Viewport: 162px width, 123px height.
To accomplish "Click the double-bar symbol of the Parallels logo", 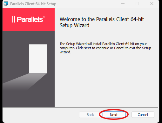I will click(14, 19).
